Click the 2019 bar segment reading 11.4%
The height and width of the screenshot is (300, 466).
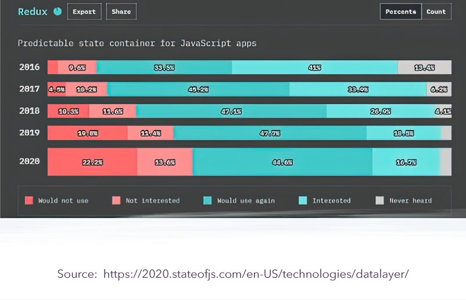pyautogui.click(x=150, y=133)
